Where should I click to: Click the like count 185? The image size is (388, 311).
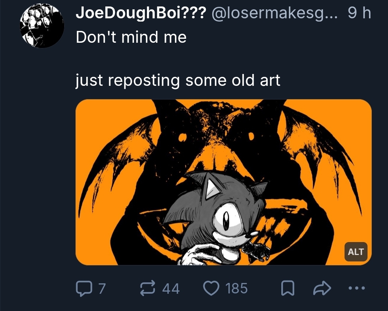236,288
